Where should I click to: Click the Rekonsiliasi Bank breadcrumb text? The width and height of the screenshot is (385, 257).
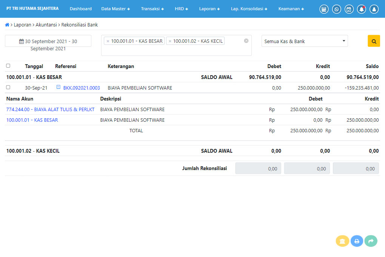click(x=80, y=25)
